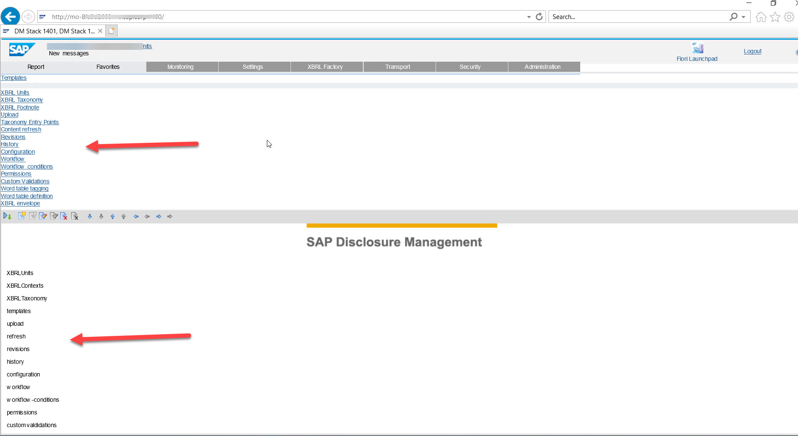Open the XBRL Taxonomy link
798x436 pixels.
click(22, 100)
